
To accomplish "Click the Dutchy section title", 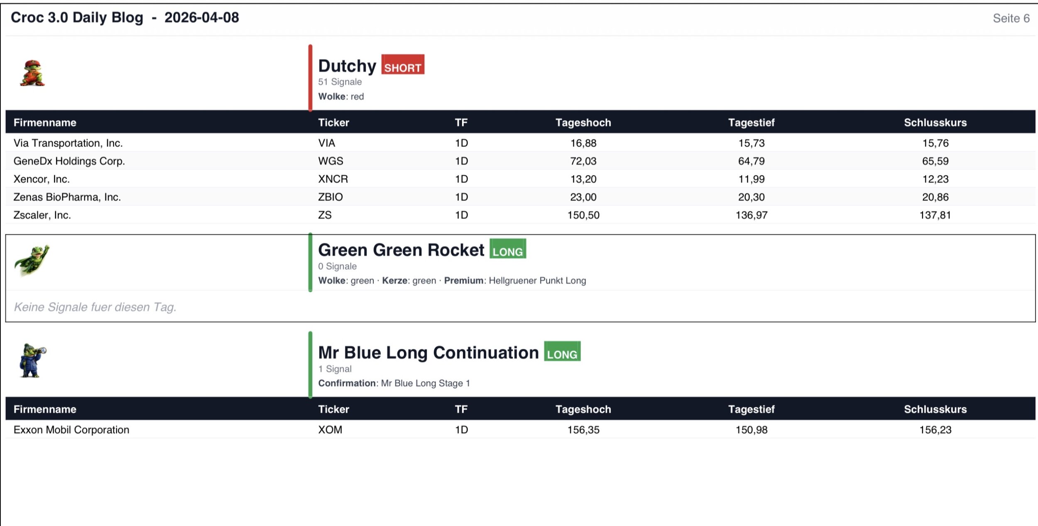I will (347, 66).
